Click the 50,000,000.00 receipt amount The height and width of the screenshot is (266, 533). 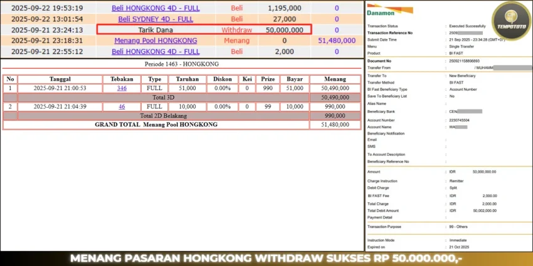pos(484,172)
